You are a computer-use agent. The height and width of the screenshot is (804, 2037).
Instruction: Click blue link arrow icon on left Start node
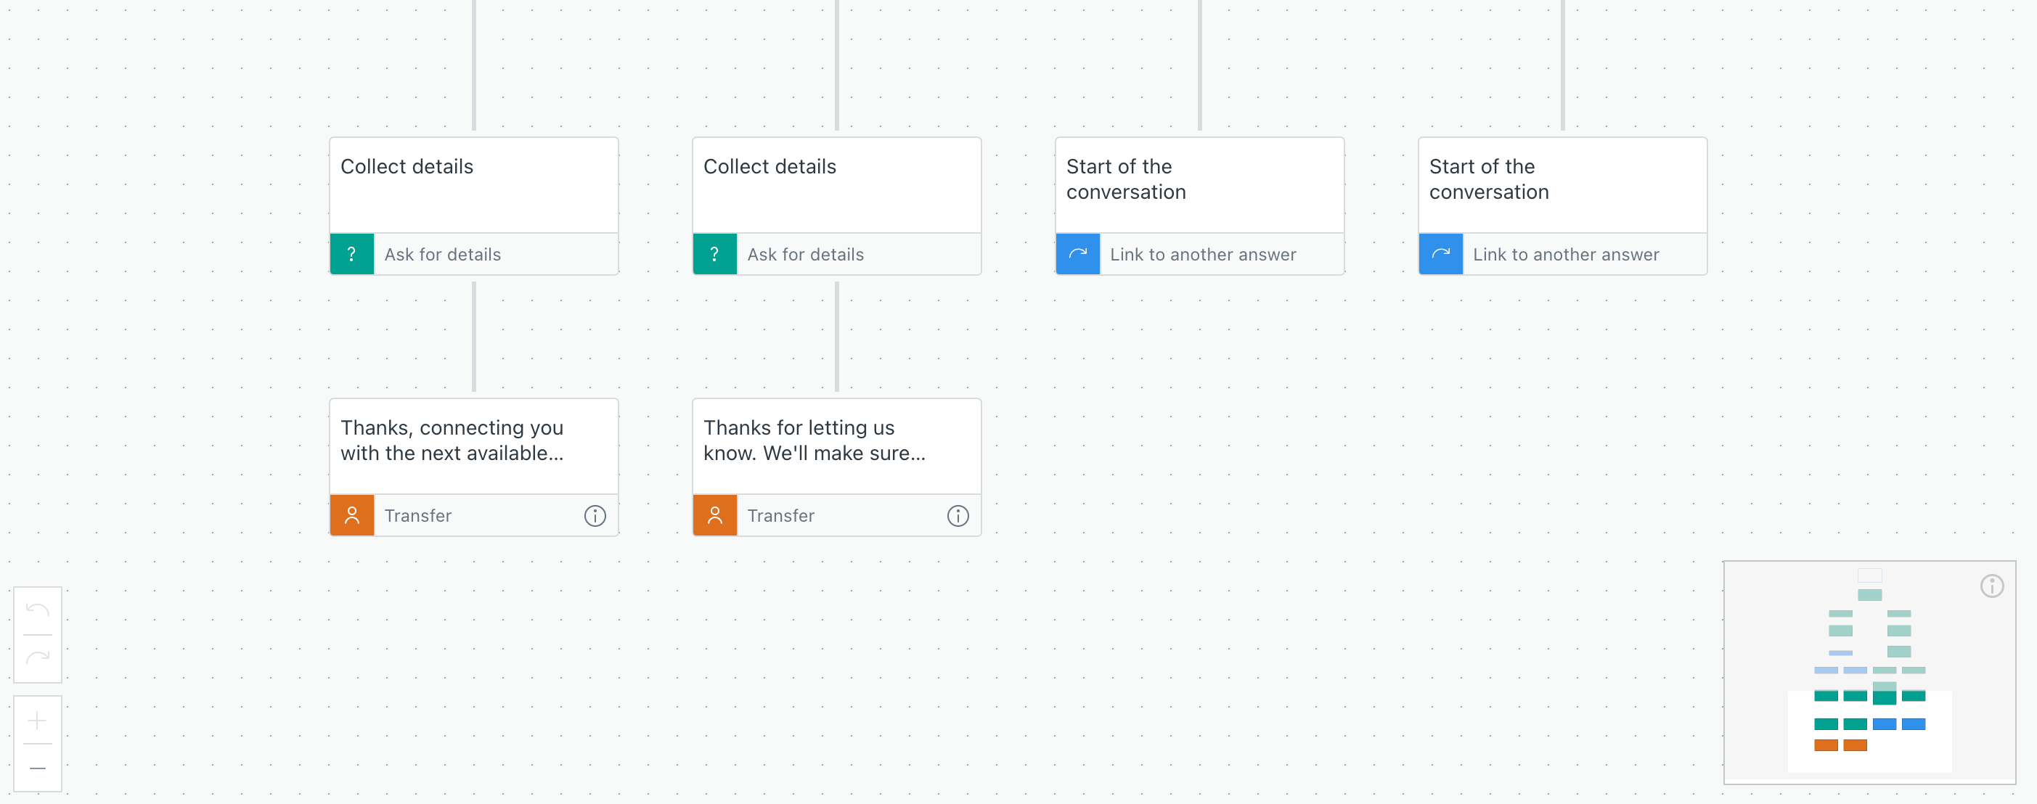[x=1078, y=254]
